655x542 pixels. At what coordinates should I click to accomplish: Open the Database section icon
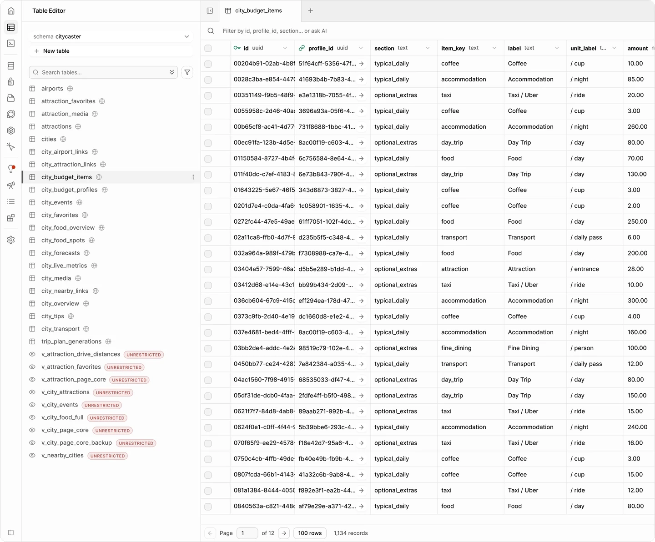pos(11,66)
